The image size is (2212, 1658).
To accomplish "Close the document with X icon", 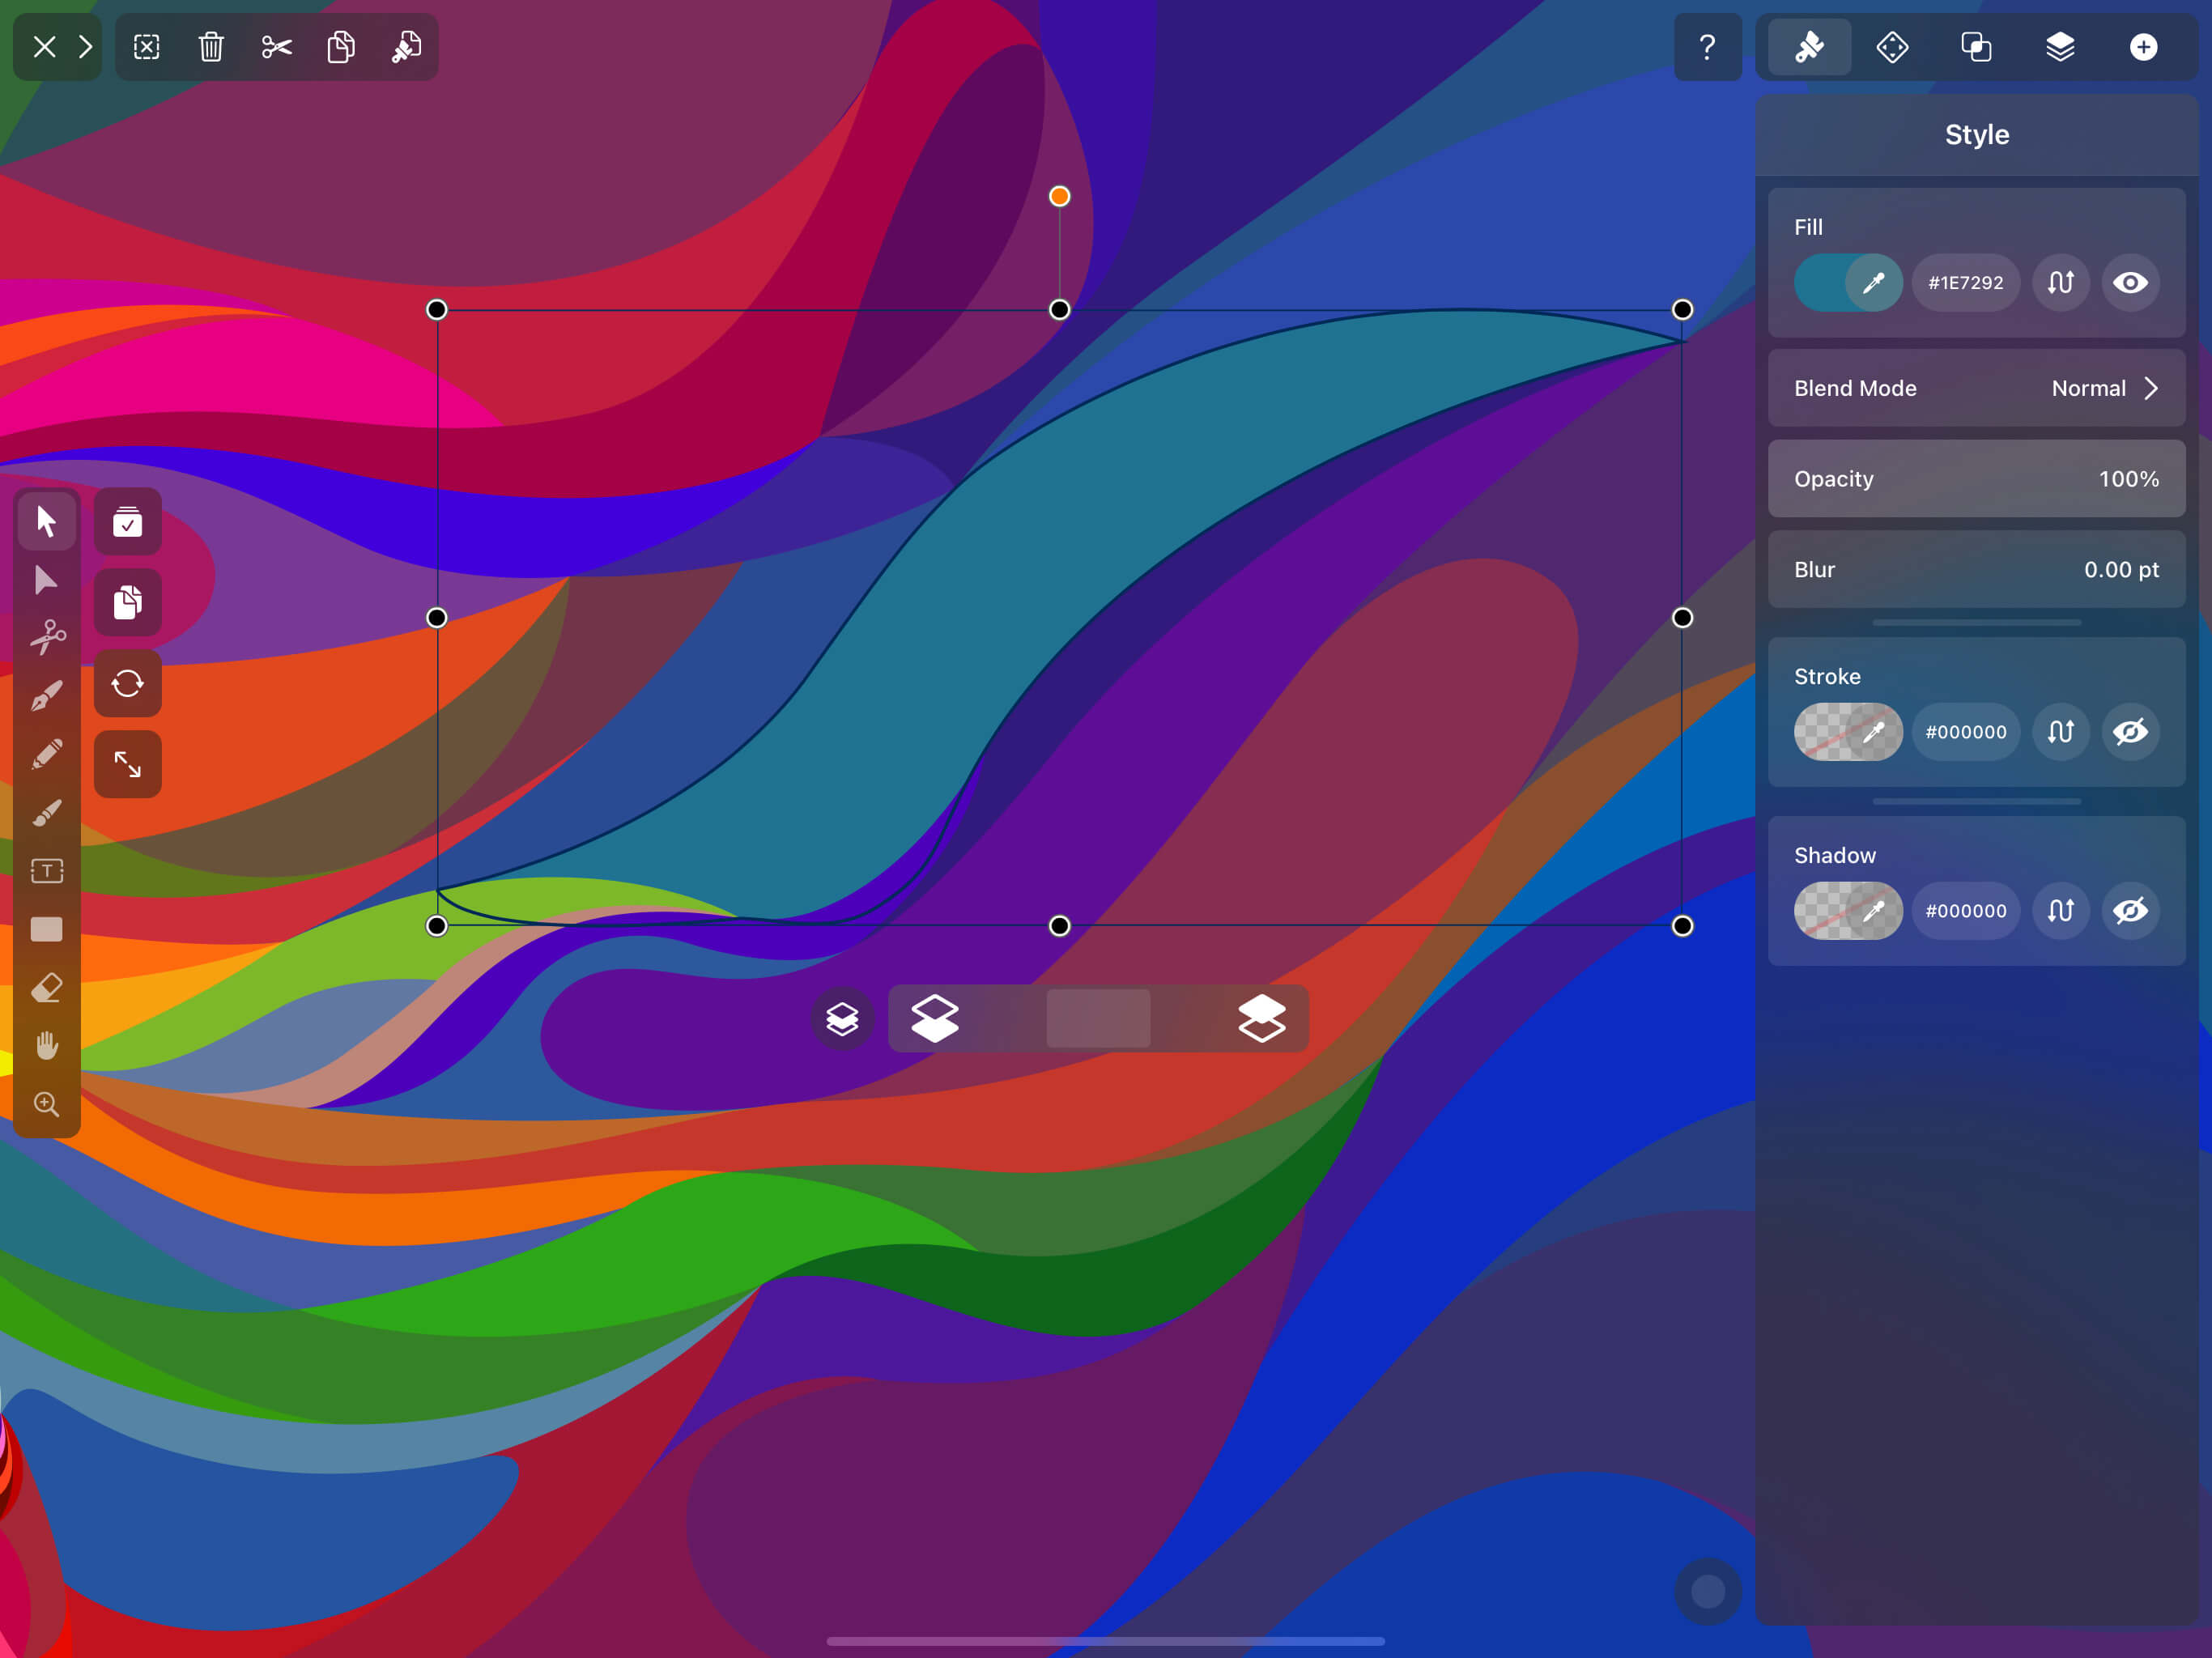I will click(x=44, y=47).
